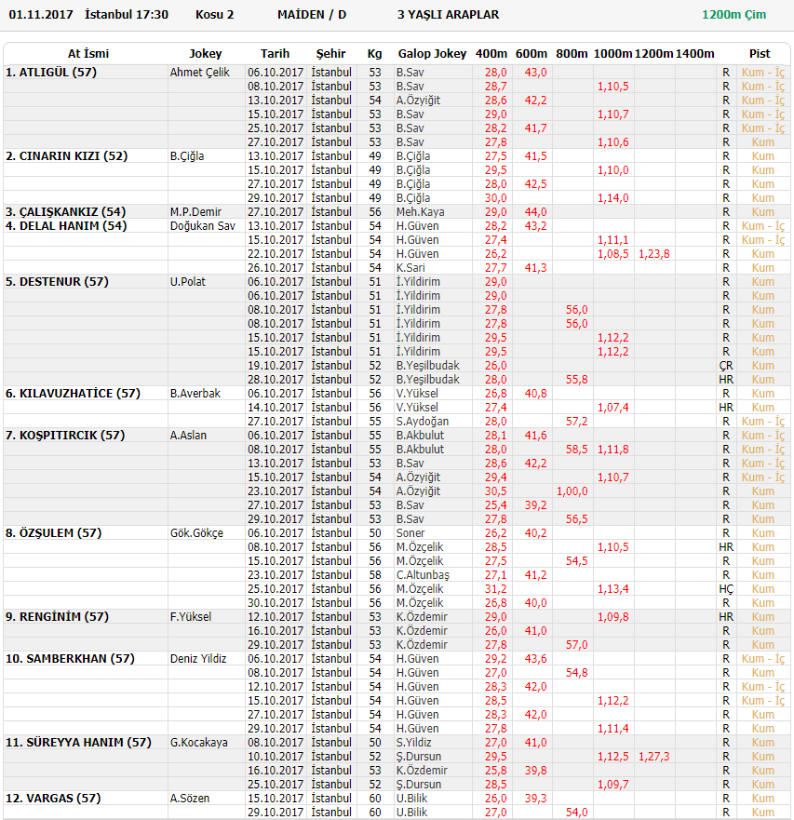Click jockey F.Yüksel
Viewport: 794px width, 820px height.
(191, 616)
